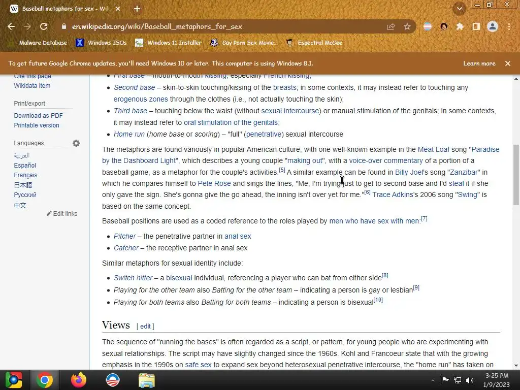Image resolution: width=520 pixels, height=390 pixels.
Task: Click the trans flag extension icon
Action: (x=428, y=26)
